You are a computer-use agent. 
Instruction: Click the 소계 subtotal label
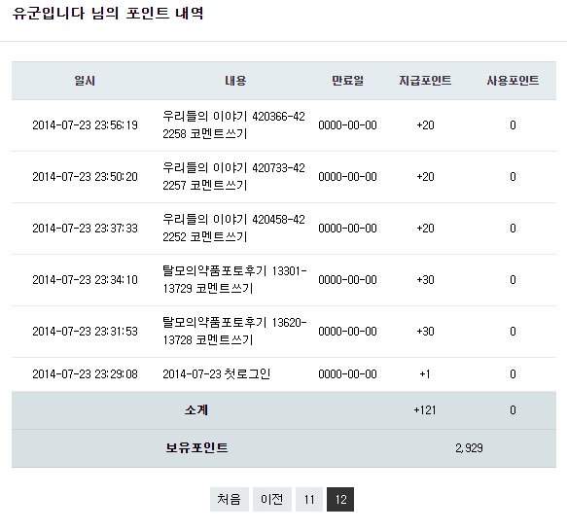(x=196, y=410)
